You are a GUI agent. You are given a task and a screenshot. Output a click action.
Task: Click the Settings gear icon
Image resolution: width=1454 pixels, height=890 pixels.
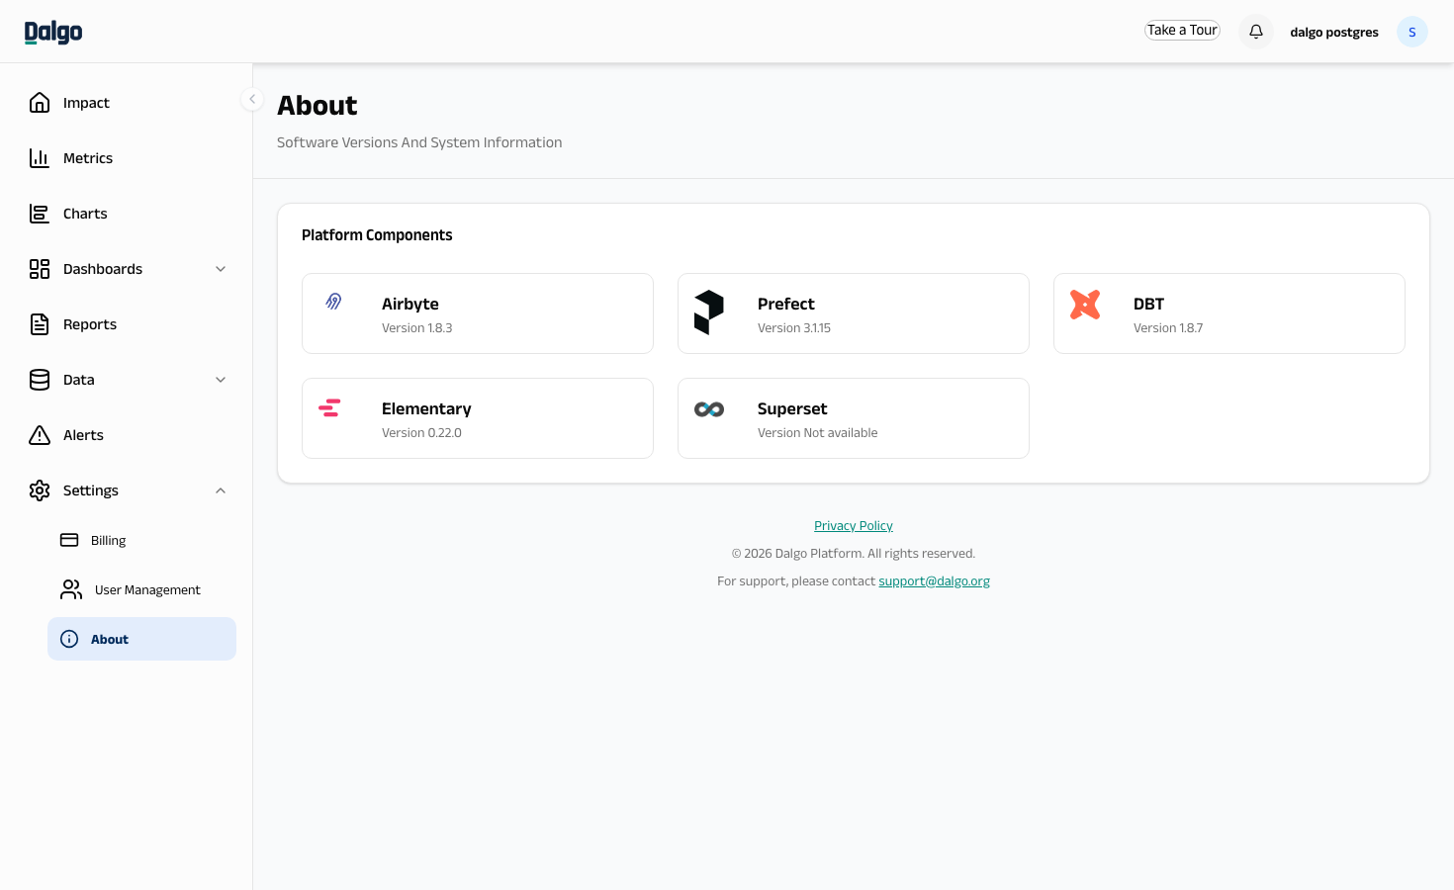coord(40,490)
